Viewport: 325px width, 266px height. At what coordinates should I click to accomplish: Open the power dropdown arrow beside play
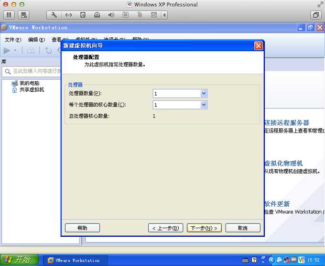coord(15,50)
